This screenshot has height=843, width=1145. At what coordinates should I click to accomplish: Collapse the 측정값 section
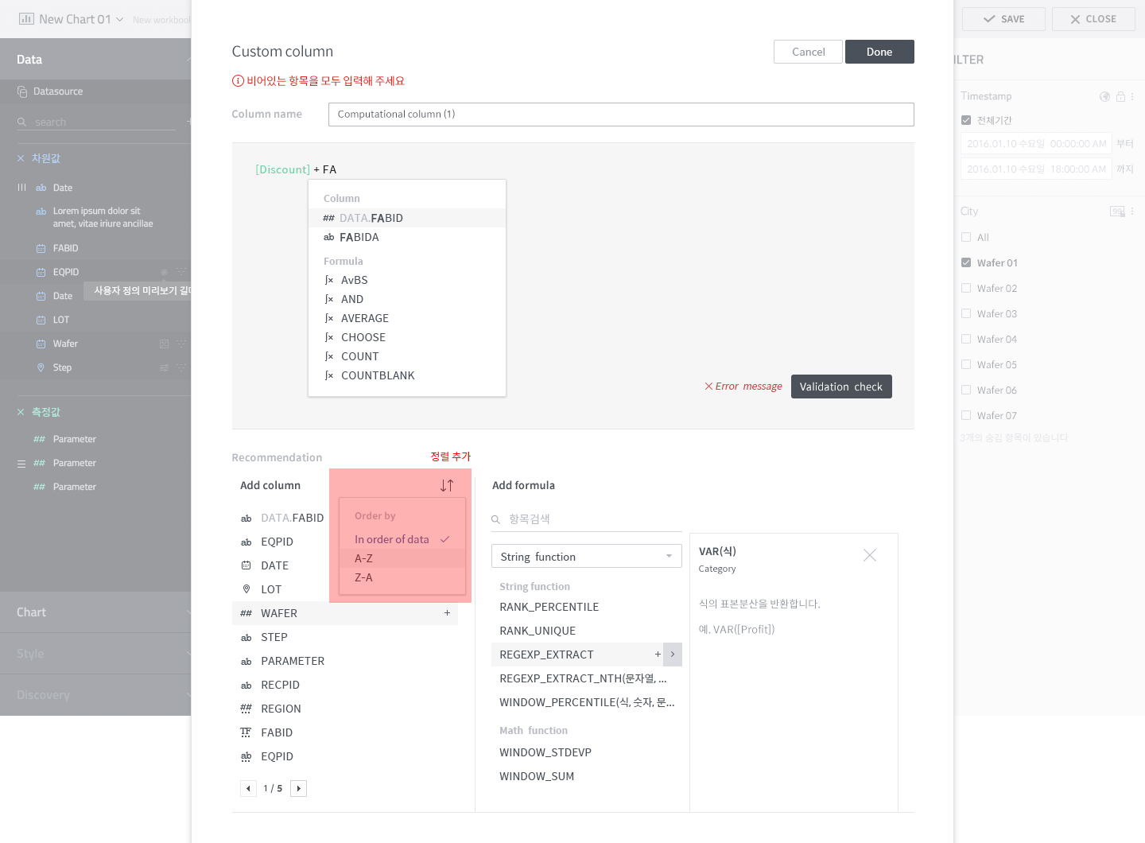point(21,412)
